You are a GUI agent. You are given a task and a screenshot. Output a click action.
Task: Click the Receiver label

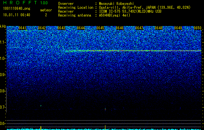[x=66, y=11]
